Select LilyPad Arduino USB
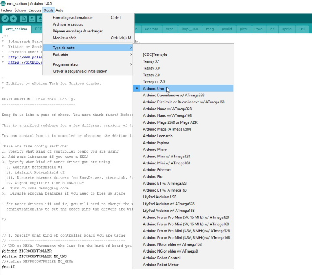 coord(183,197)
